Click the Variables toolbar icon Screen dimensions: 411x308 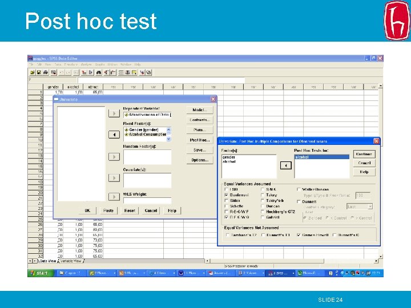pyautogui.click(x=91, y=72)
